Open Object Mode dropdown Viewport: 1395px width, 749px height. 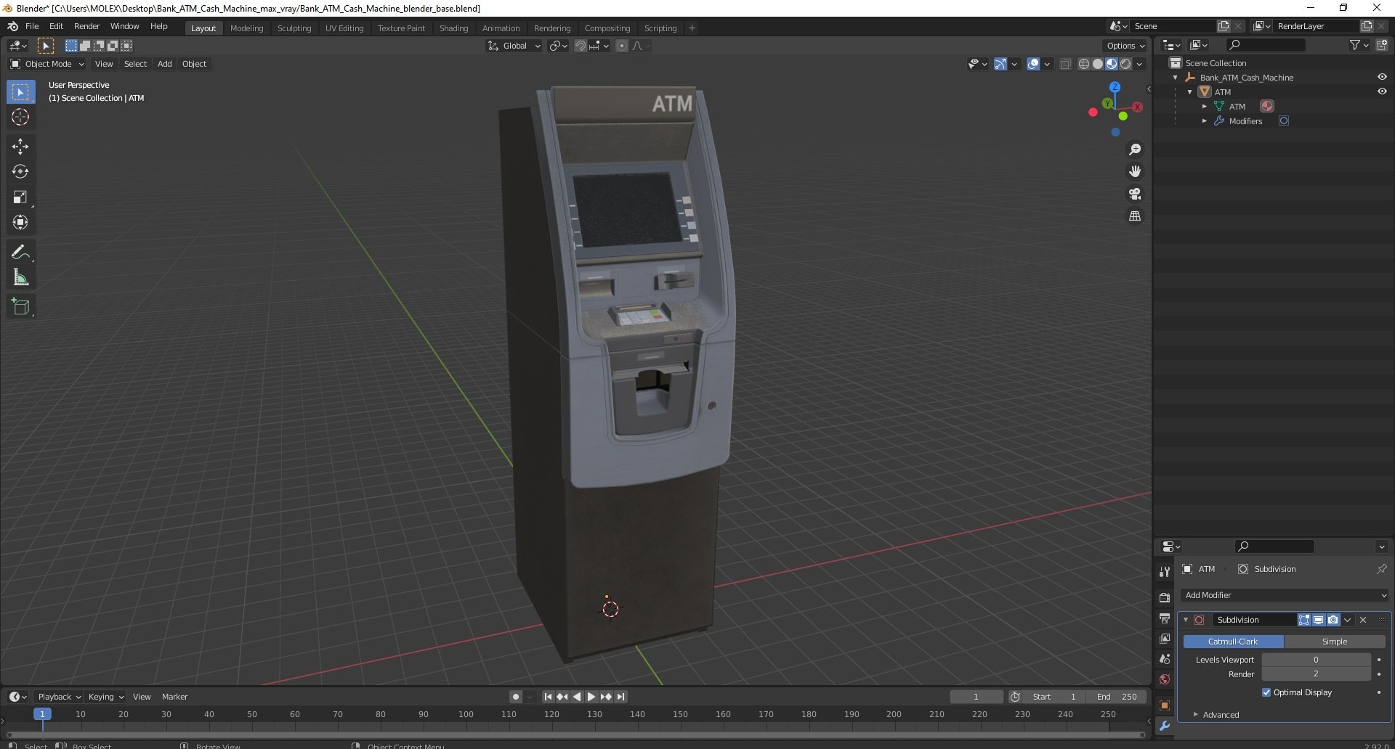[47, 64]
